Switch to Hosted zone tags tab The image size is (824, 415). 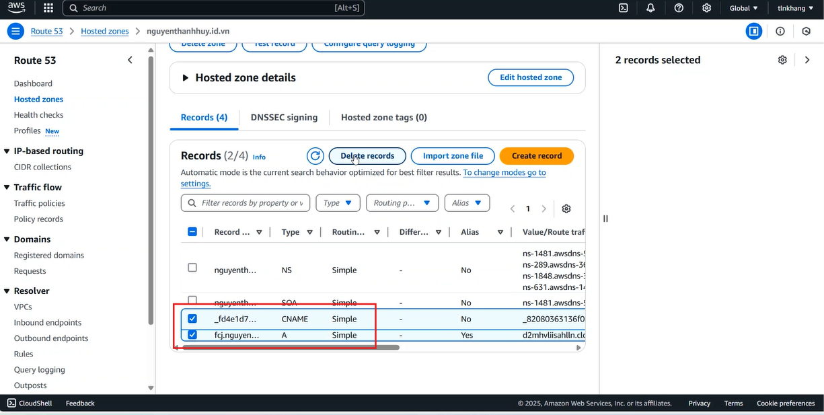384,117
